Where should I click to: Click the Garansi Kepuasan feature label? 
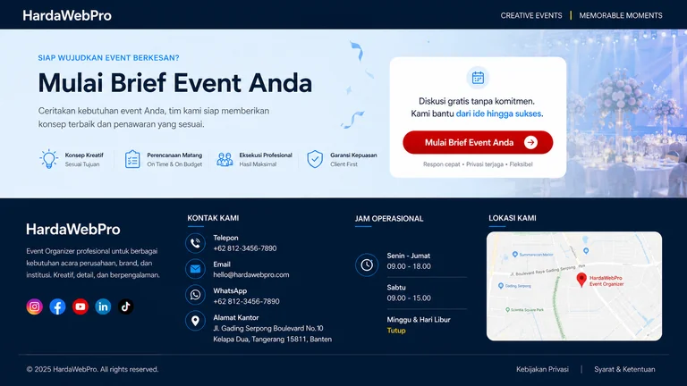point(353,155)
